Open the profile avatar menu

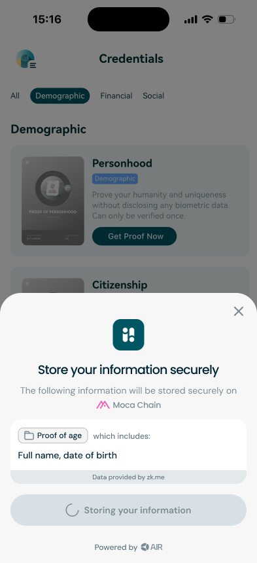pos(26,59)
